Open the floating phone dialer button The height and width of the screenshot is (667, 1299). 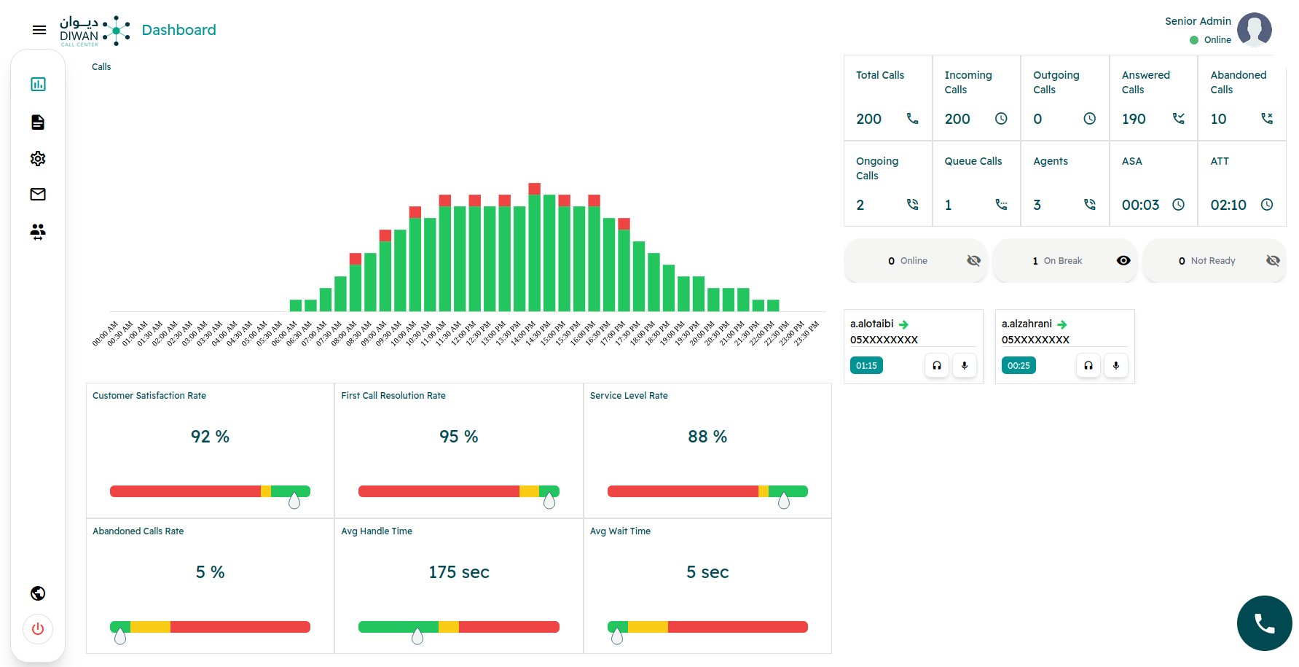pyautogui.click(x=1265, y=623)
